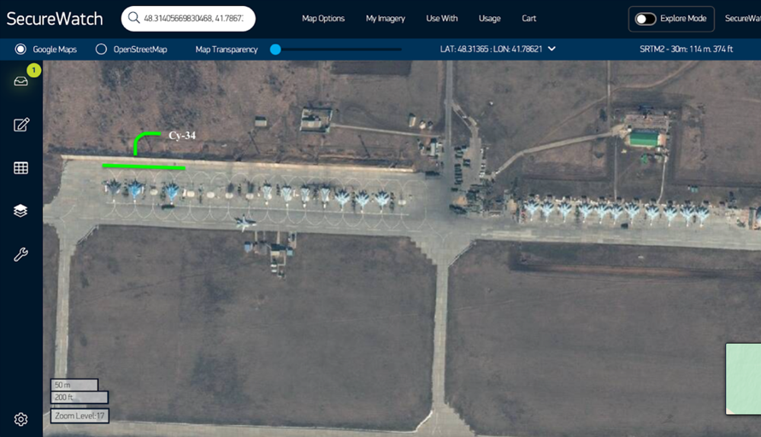Click the Map Transparency slider handle
This screenshot has width=761, height=437.
coord(275,50)
